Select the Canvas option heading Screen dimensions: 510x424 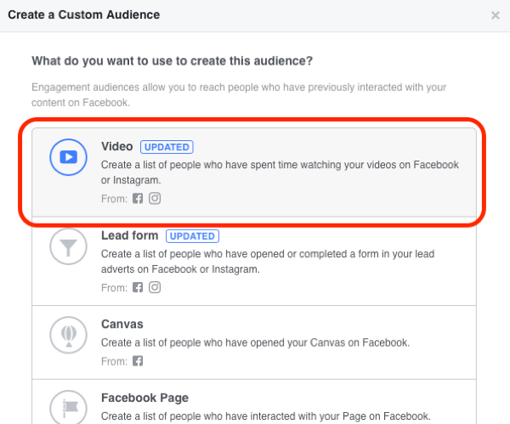coord(122,325)
